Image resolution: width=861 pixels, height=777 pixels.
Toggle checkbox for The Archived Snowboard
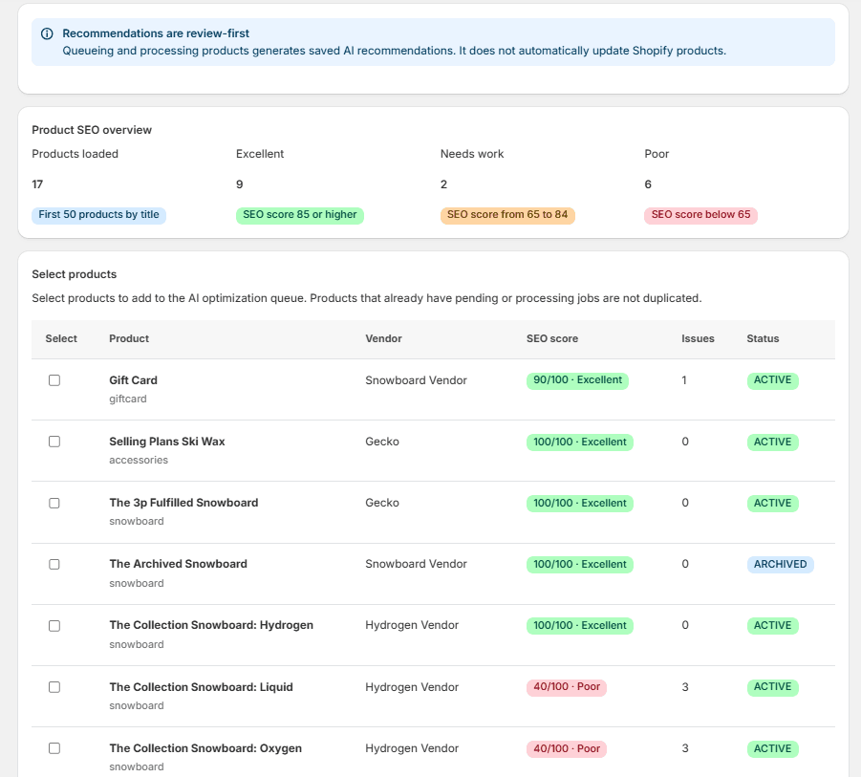(x=54, y=564)
